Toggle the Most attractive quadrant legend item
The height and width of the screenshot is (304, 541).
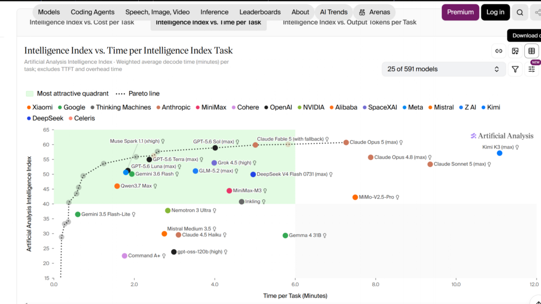coord(67,93)
